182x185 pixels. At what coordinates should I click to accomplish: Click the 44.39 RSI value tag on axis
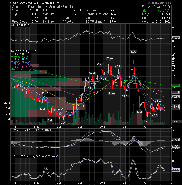175,38
